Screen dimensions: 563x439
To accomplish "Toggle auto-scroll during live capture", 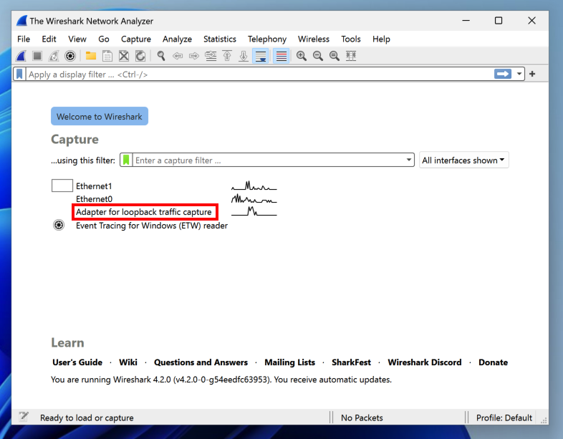I will [x=261, y=56].
